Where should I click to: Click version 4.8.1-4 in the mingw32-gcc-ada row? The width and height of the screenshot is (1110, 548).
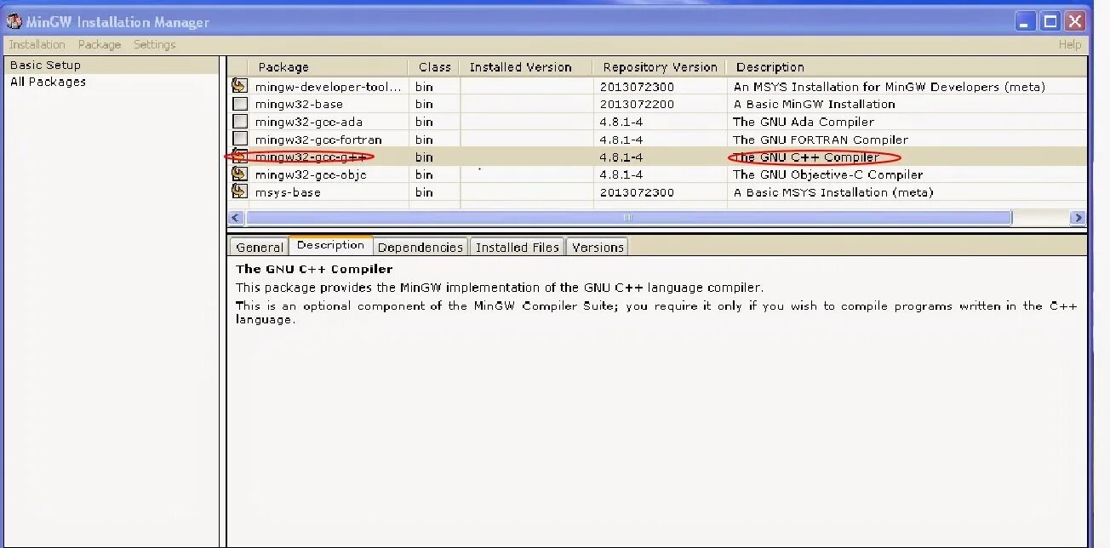coord(621,122)
